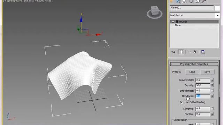Click the Friction value field
Screen dimensions: 223x125
(x=203, y=114)
